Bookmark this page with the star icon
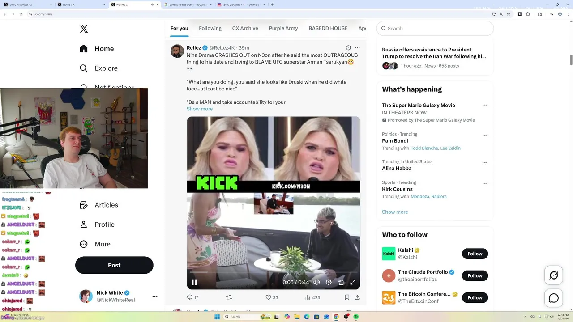This screenshot has width=573, height=322. 509,14
